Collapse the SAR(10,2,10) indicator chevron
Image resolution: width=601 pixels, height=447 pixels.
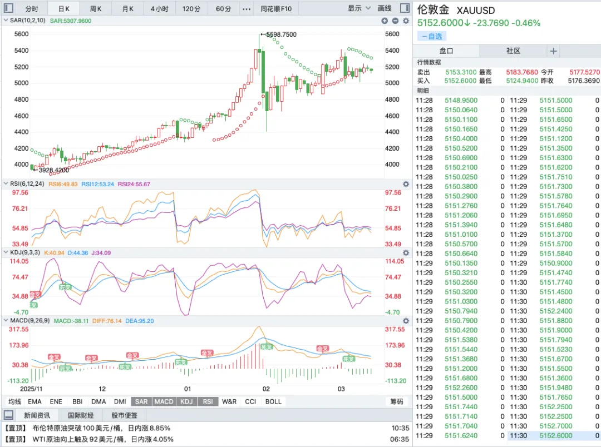click(x=6, y=21)
